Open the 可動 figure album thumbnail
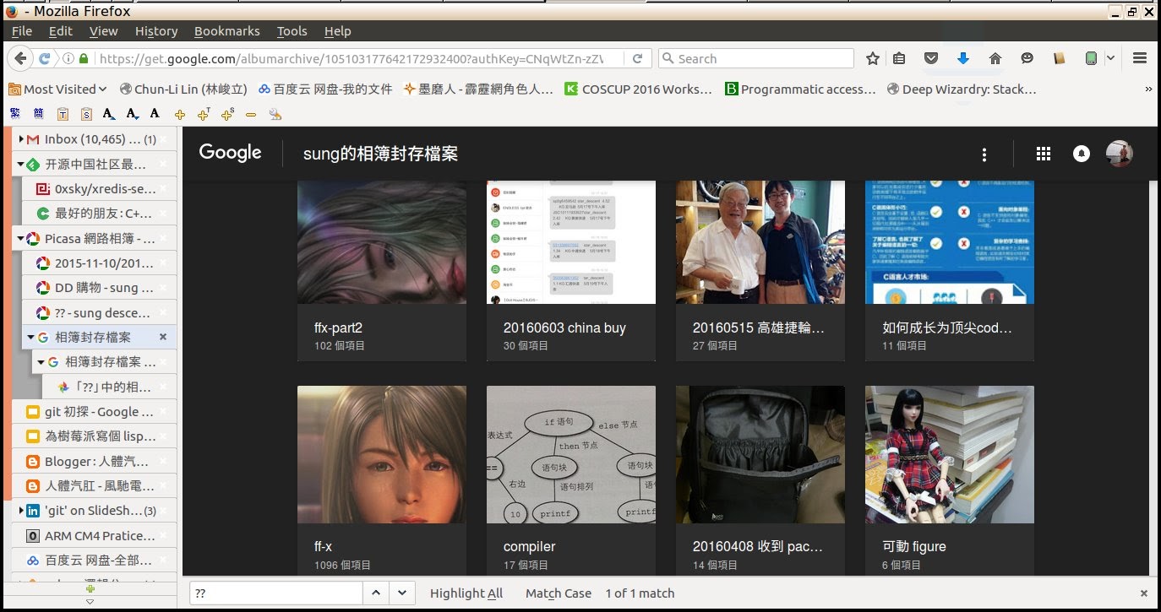The image size is (1161, 612). click(950, 454)
